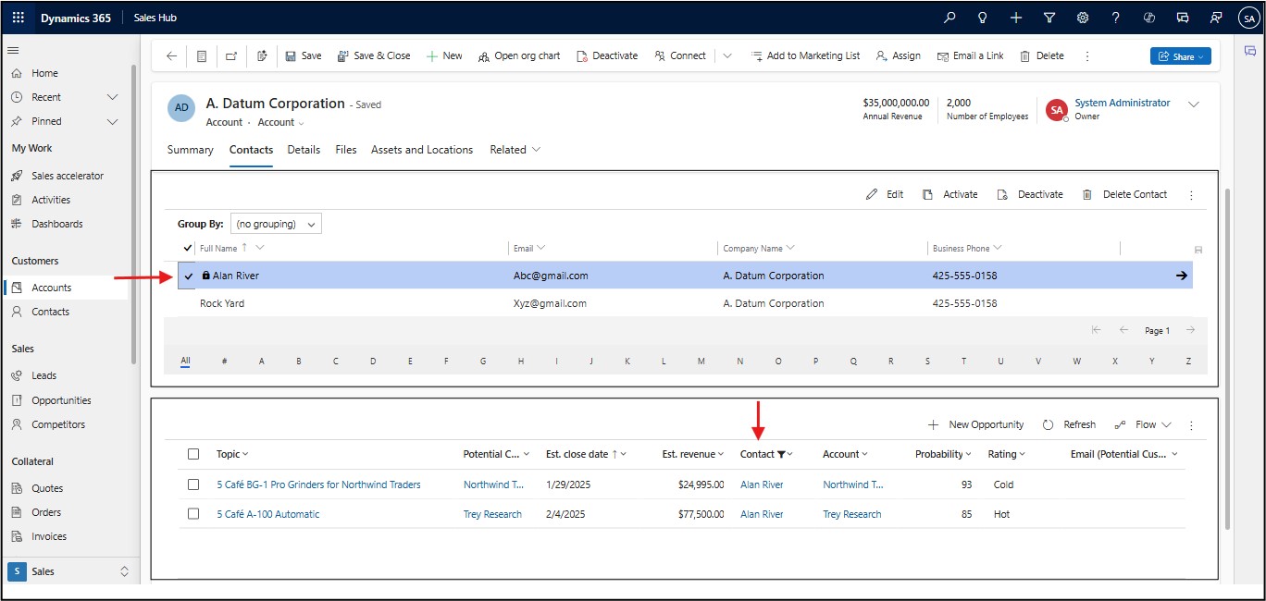
Task: Open the lightbulb assistant icon
Action: pos(983,18)
